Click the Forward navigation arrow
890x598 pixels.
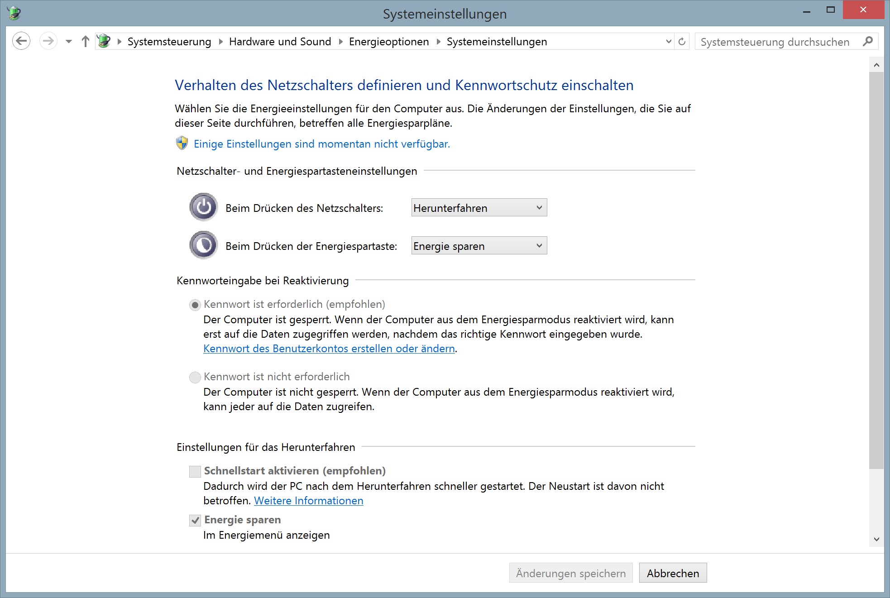click(x=48, y=41)
